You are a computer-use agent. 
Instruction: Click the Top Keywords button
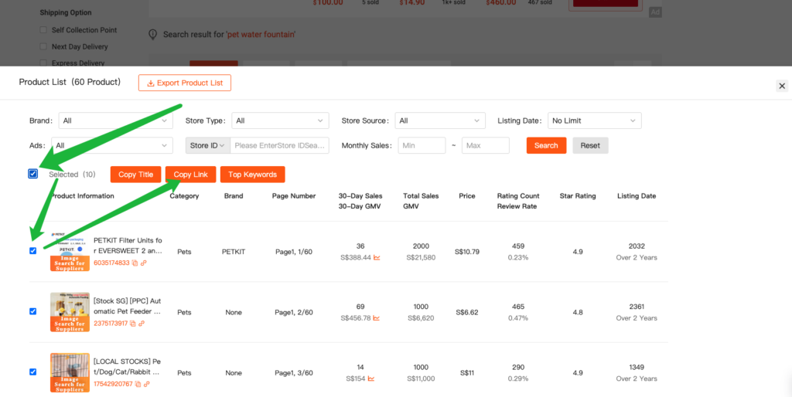(252, 175)
